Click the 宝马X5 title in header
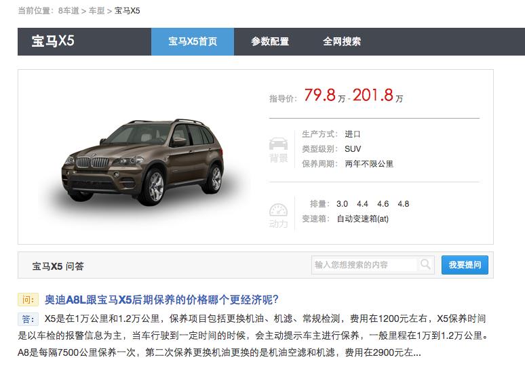Viewport: 525px width, 366px height. tap(53, 41)
